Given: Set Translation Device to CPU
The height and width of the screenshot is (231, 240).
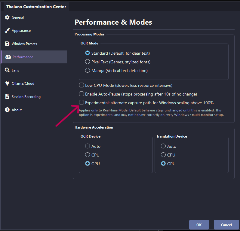Looking at the screenshot, I should pos(163,155).
